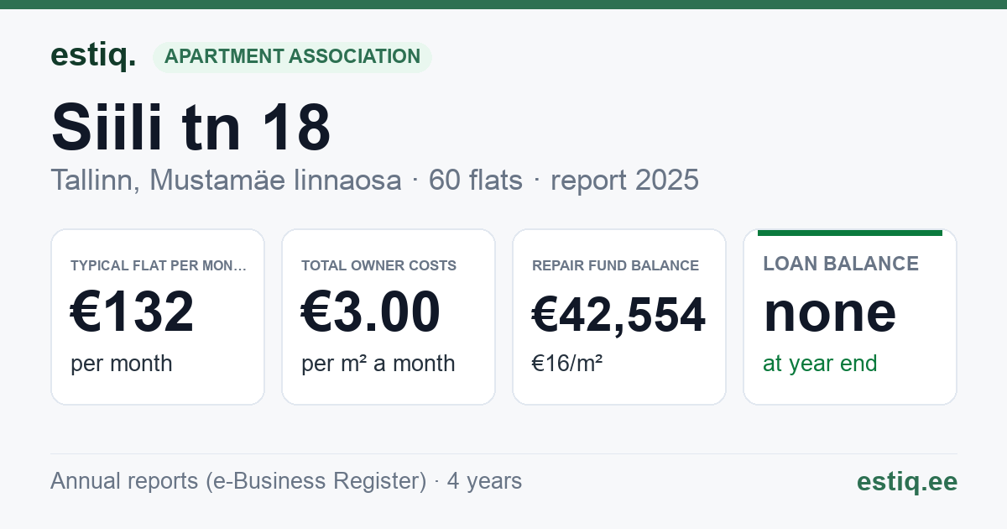The width and height of the screenshot is (1007, 529).
Task: Click the €42,554 value
Action: point(619,315)
